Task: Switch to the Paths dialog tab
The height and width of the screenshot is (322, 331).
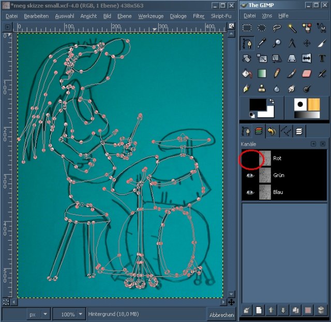Action: point(285,131)
